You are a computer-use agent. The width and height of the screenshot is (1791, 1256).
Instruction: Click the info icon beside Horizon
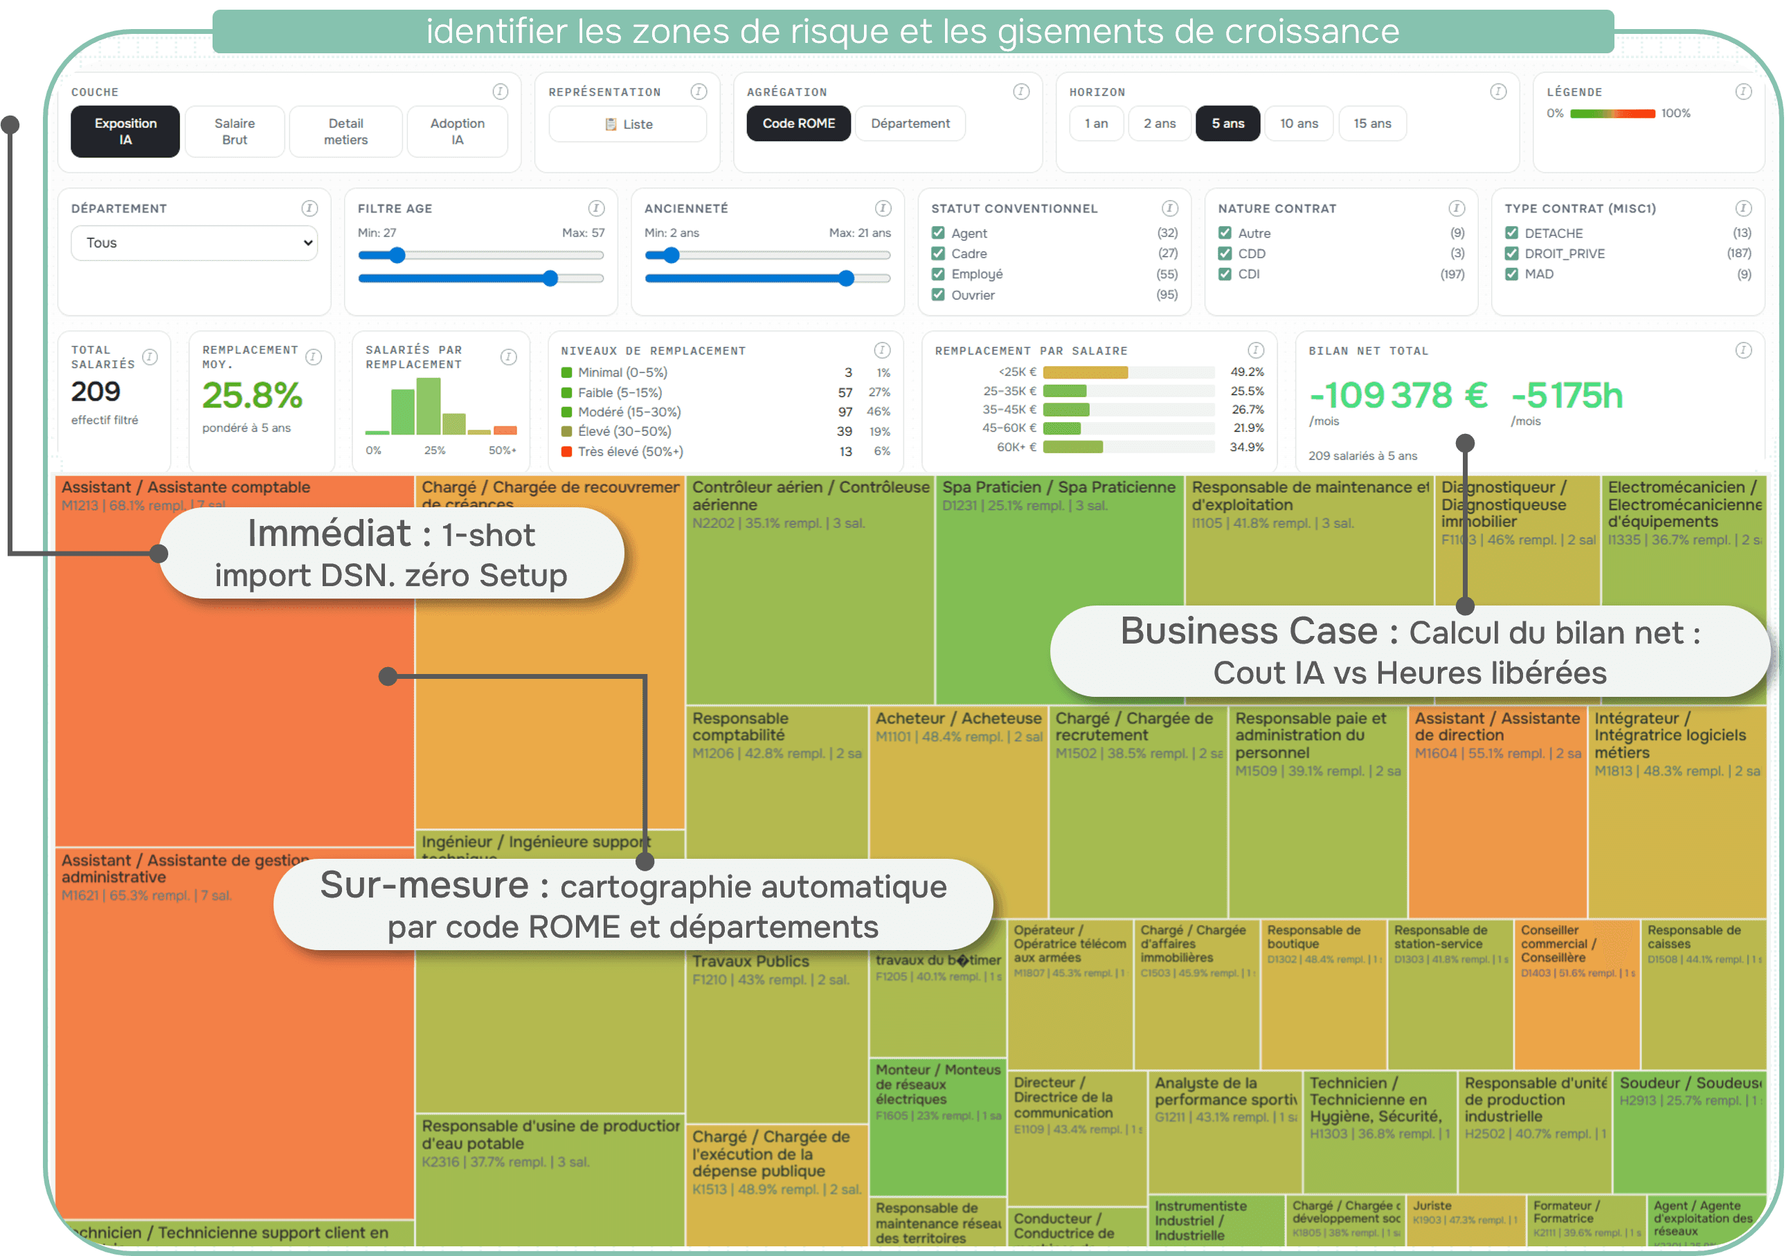(x=1497, y=92)
